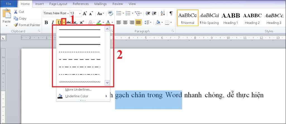
Task: Apply font color with the A icon
Action: tap(108, 22)
